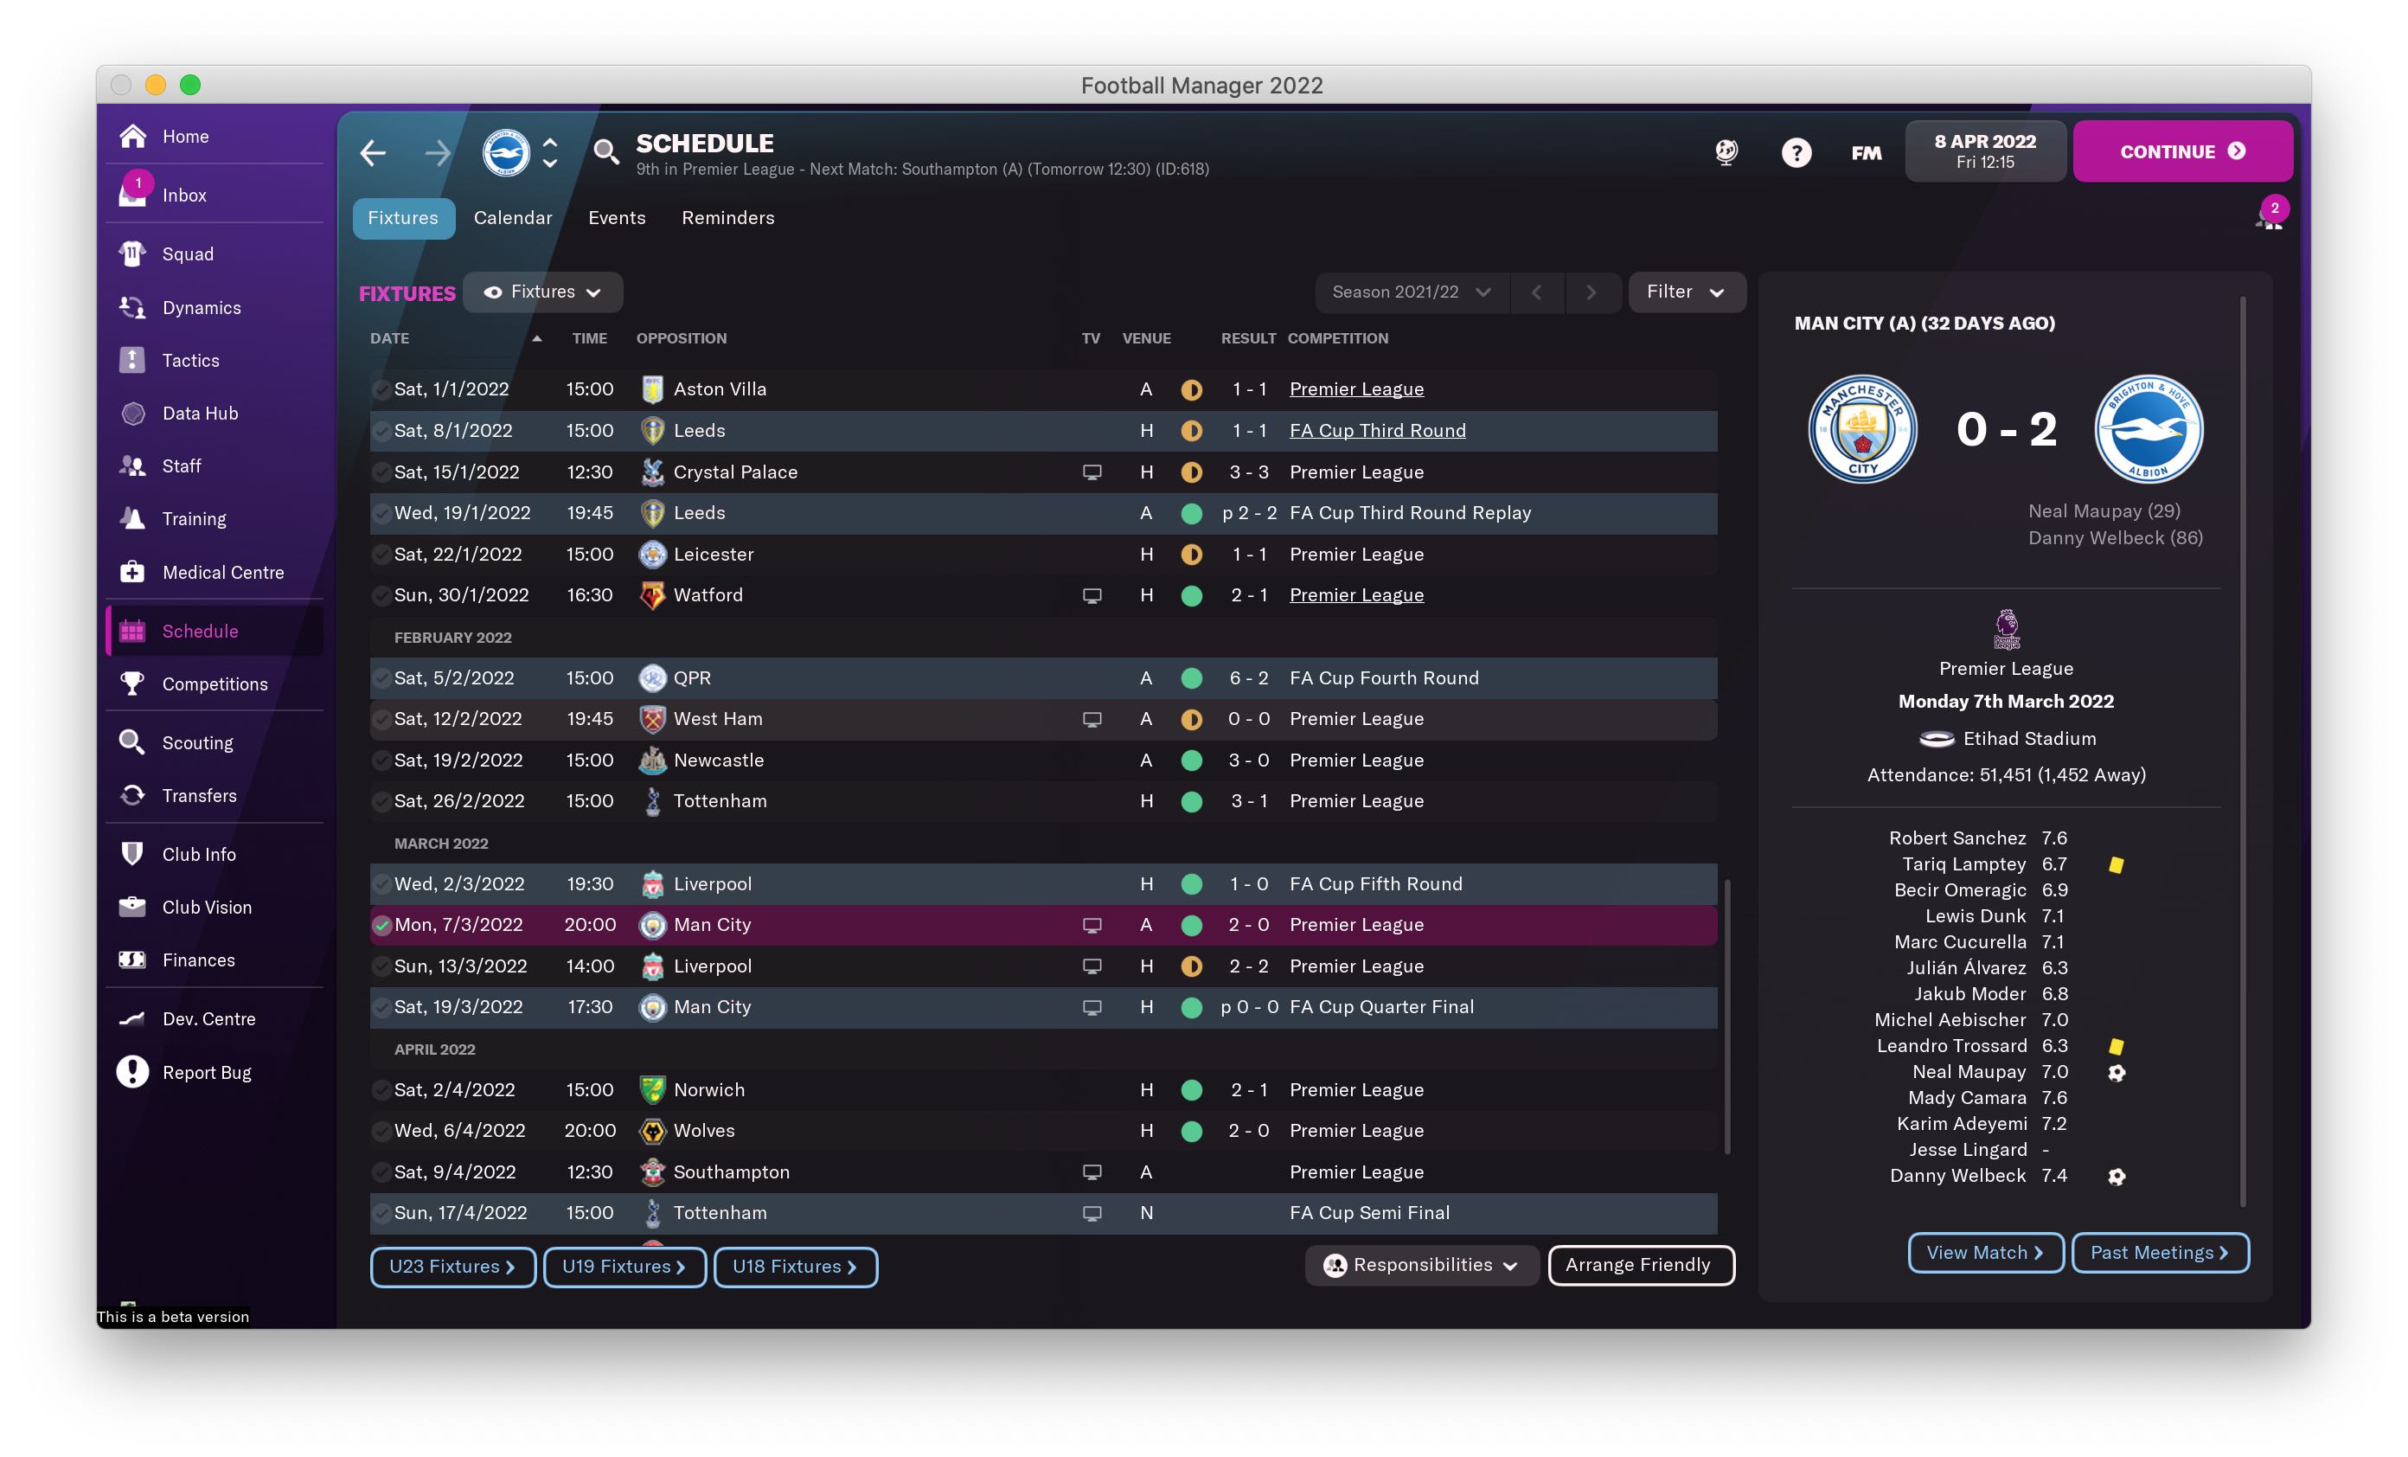Open the Finances icon
Image resolution: width=2408 pixels, height=1457 pixels.
click(x=133, y=960)
